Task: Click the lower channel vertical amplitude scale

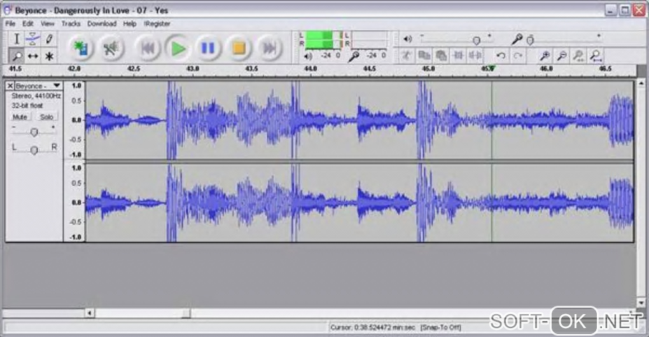Action: 74,203
